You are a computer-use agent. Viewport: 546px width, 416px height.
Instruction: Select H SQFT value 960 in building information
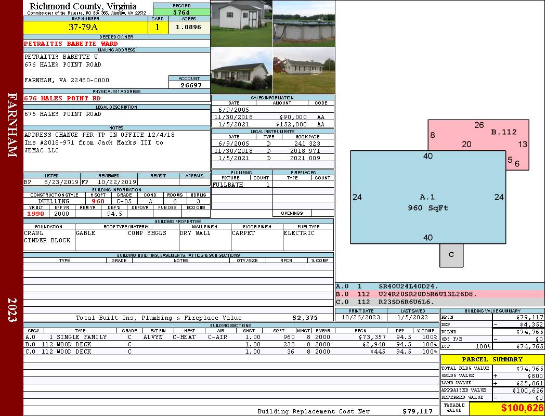[98, 201]
